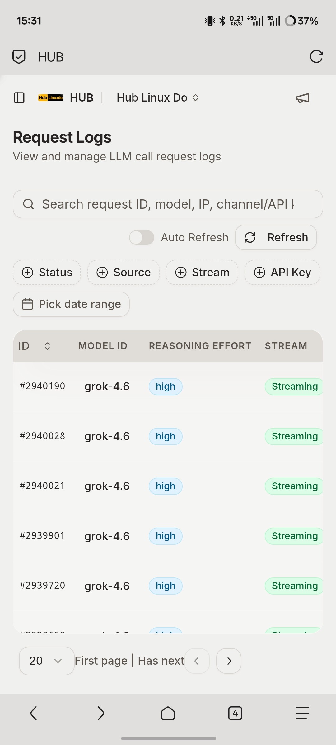The width and height of the screenshot is (336, 745).
Task: Open request log #2939901
Action: point(42,536)
